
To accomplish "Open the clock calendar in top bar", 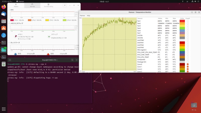I will 104,2.
